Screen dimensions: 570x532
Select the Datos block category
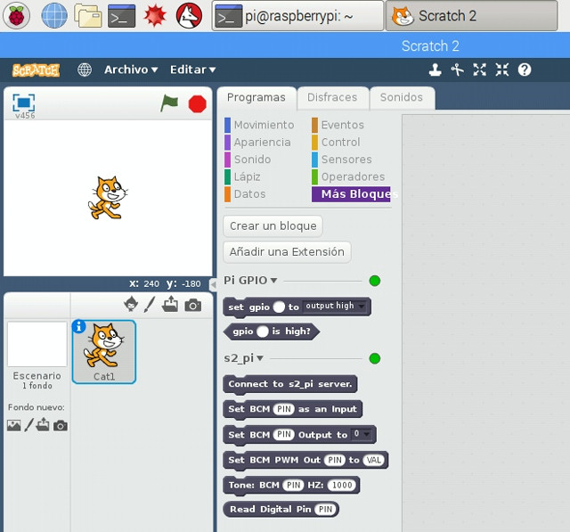[x=246, y=193]
